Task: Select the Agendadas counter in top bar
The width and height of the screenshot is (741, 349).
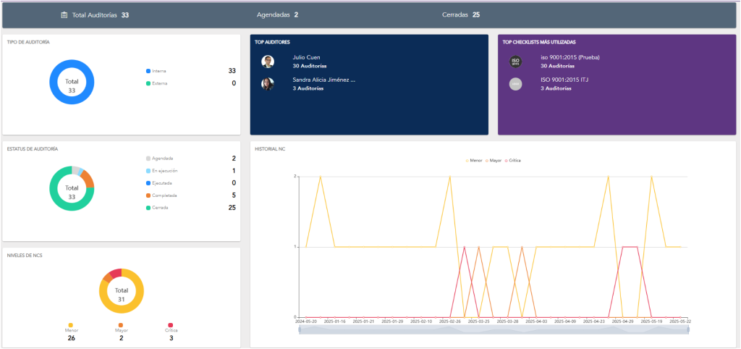Action: (x=277, y=14)
